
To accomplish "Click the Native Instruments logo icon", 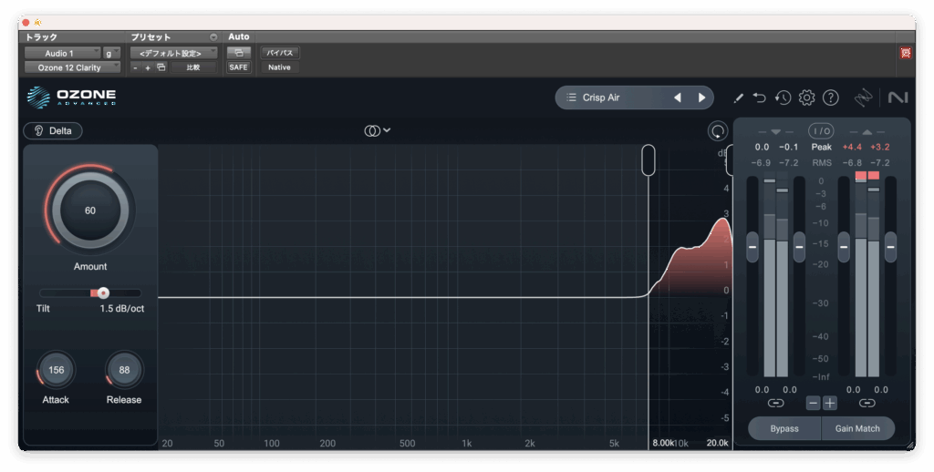I will (x=897, y=97).
